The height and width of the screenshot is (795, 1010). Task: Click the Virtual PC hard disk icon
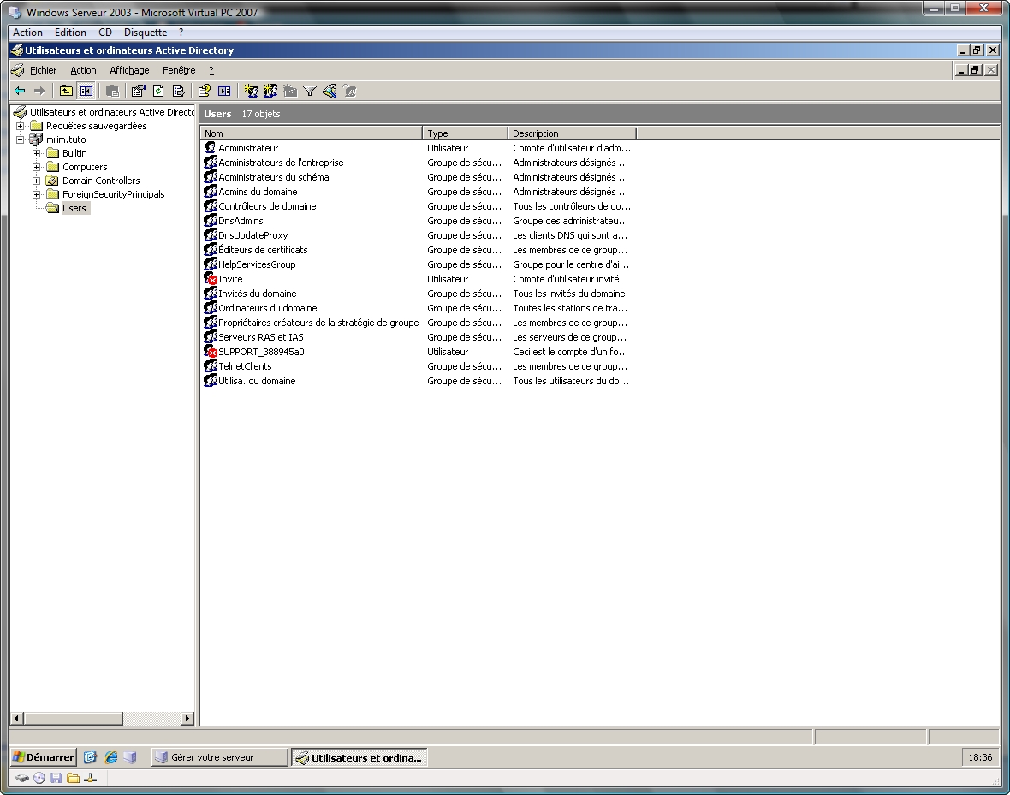pyautogui.click(x=22, y=778)
